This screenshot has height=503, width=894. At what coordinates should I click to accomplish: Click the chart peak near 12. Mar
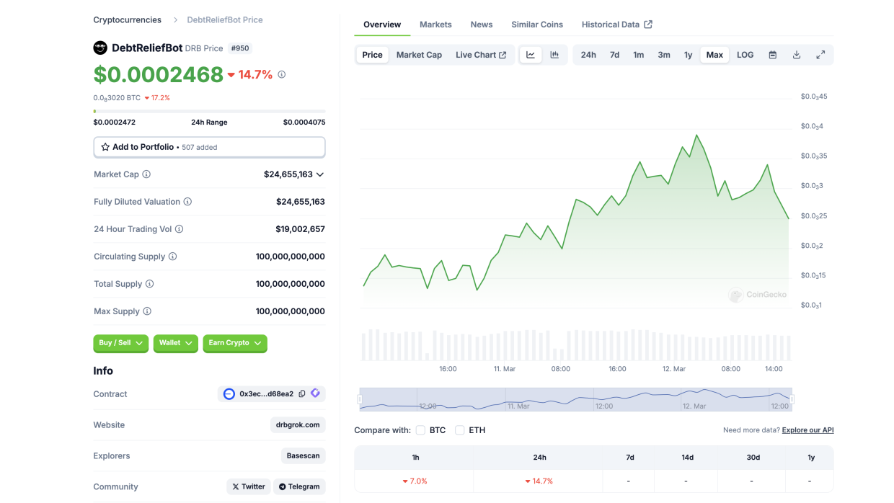tap(696, 135)
